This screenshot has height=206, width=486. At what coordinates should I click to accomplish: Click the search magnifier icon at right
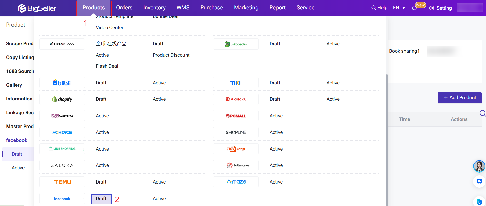pos(482,113)
